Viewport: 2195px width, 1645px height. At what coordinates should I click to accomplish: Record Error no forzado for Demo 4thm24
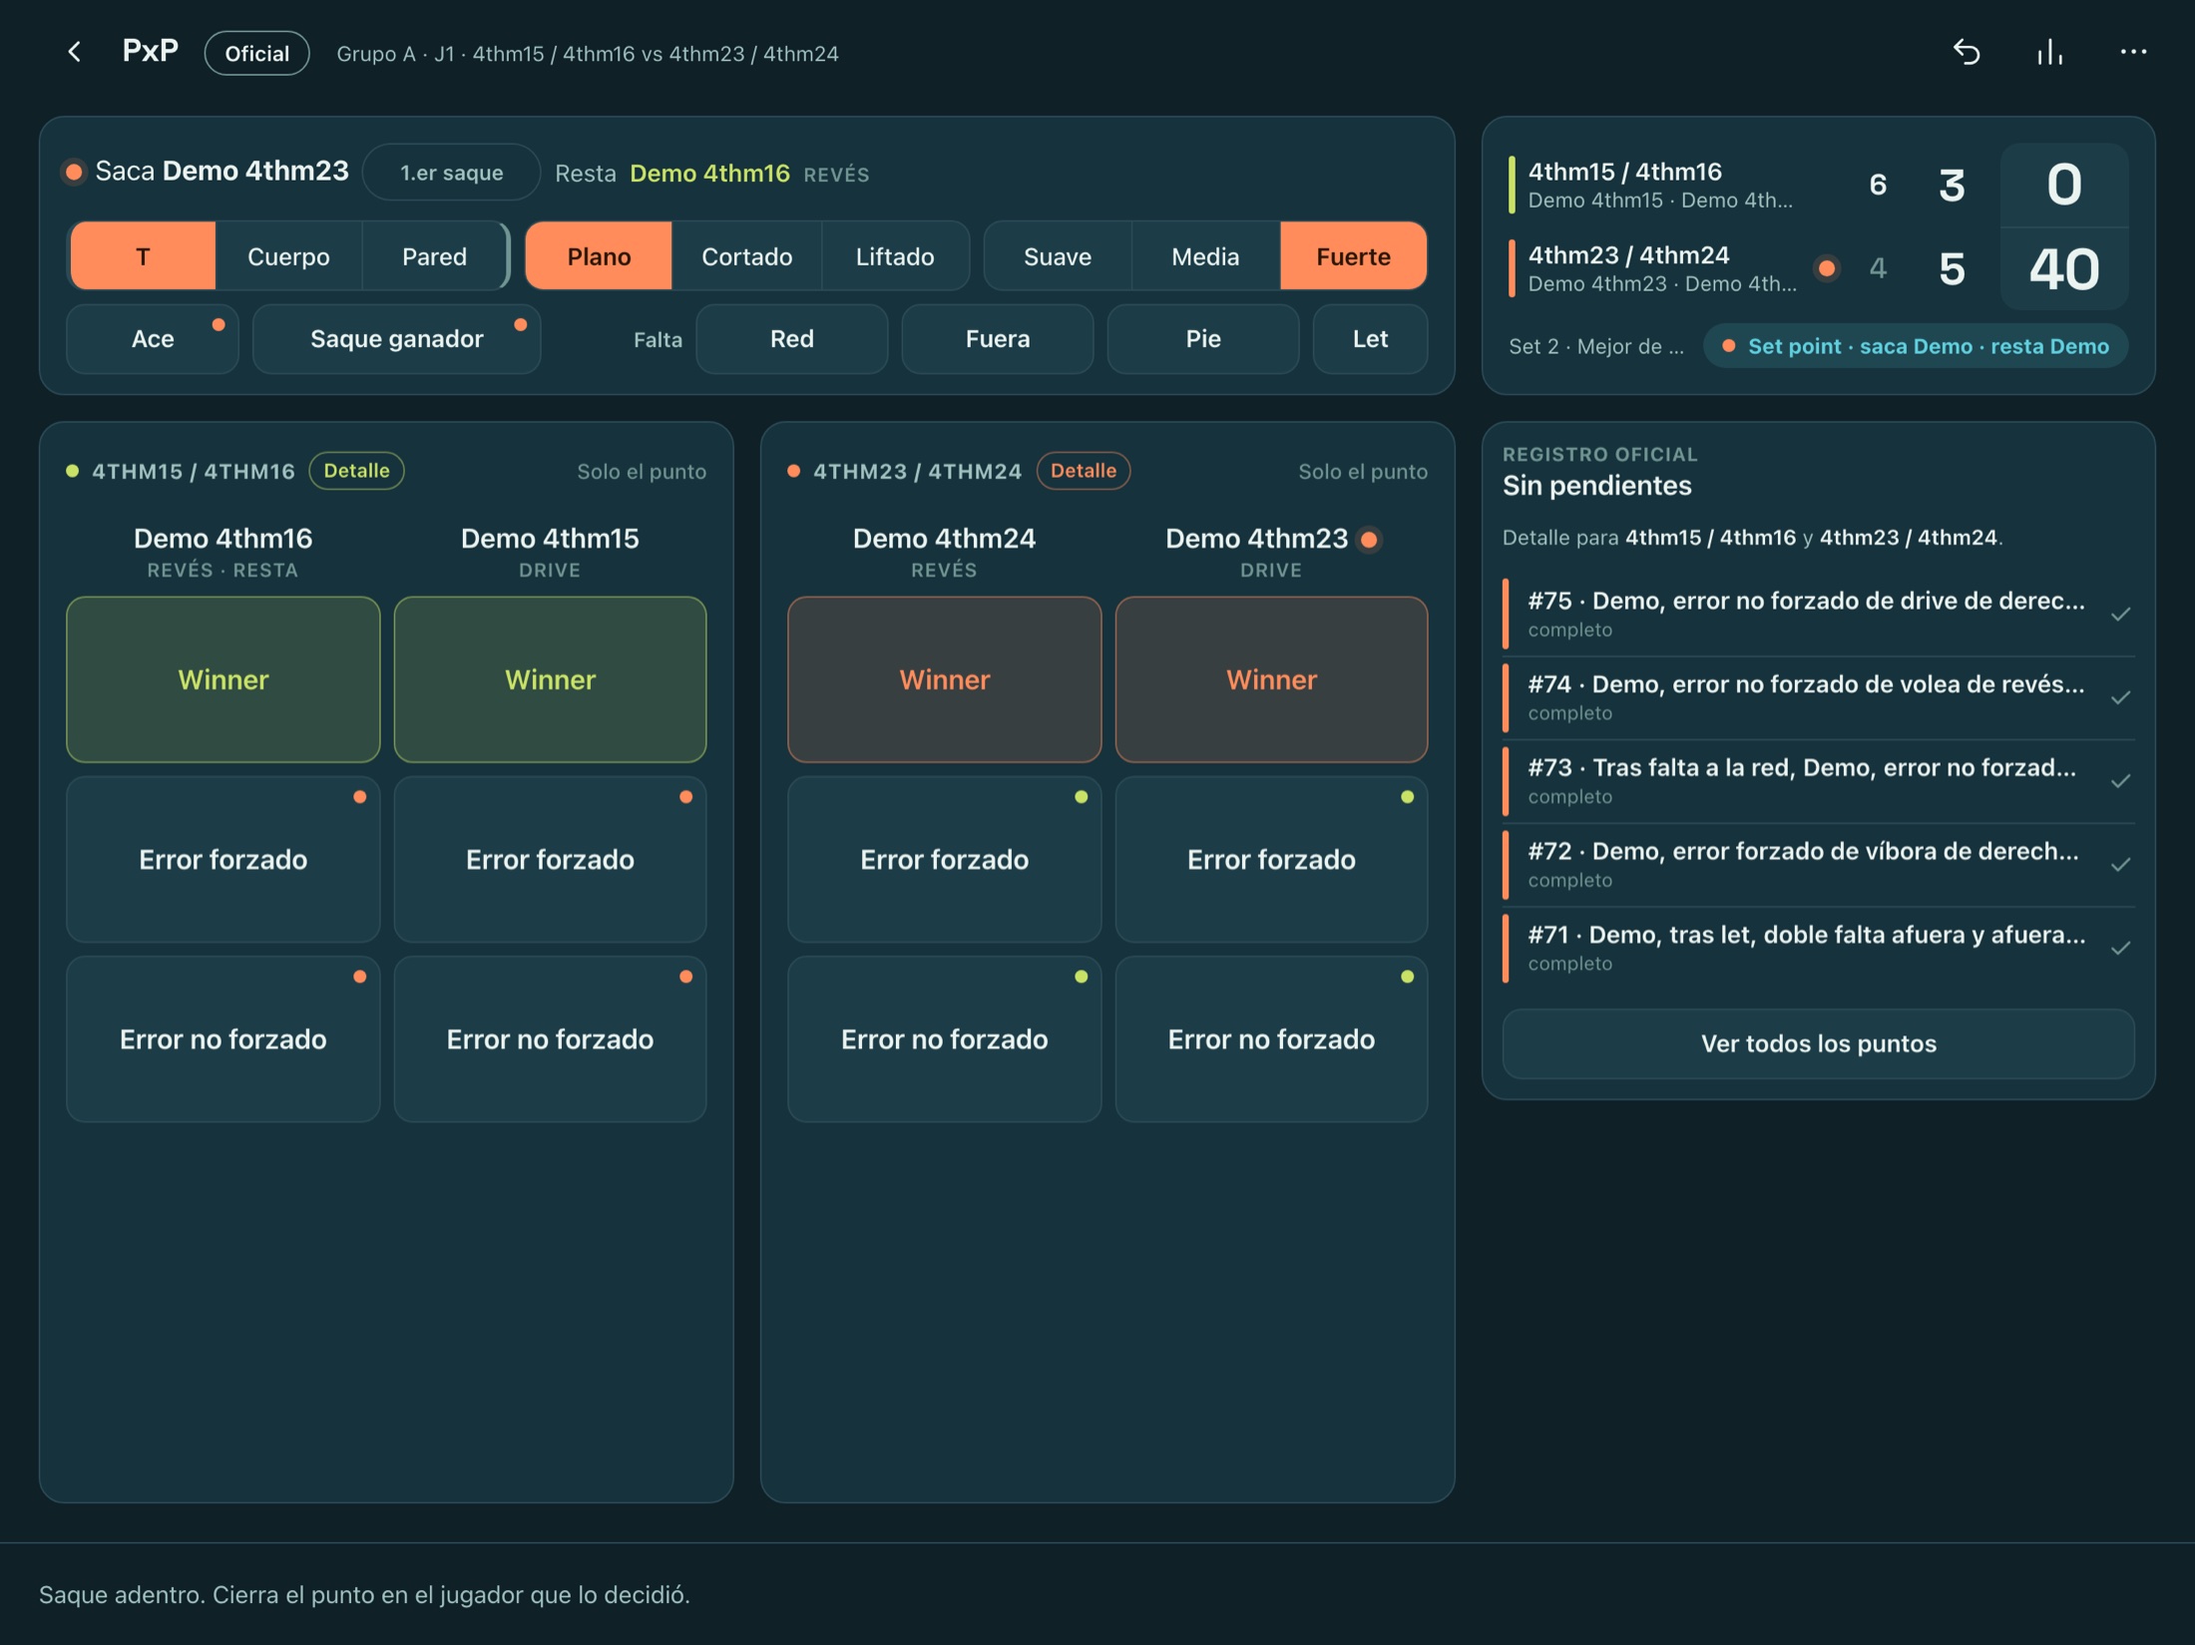click(x=944, y=1038)
